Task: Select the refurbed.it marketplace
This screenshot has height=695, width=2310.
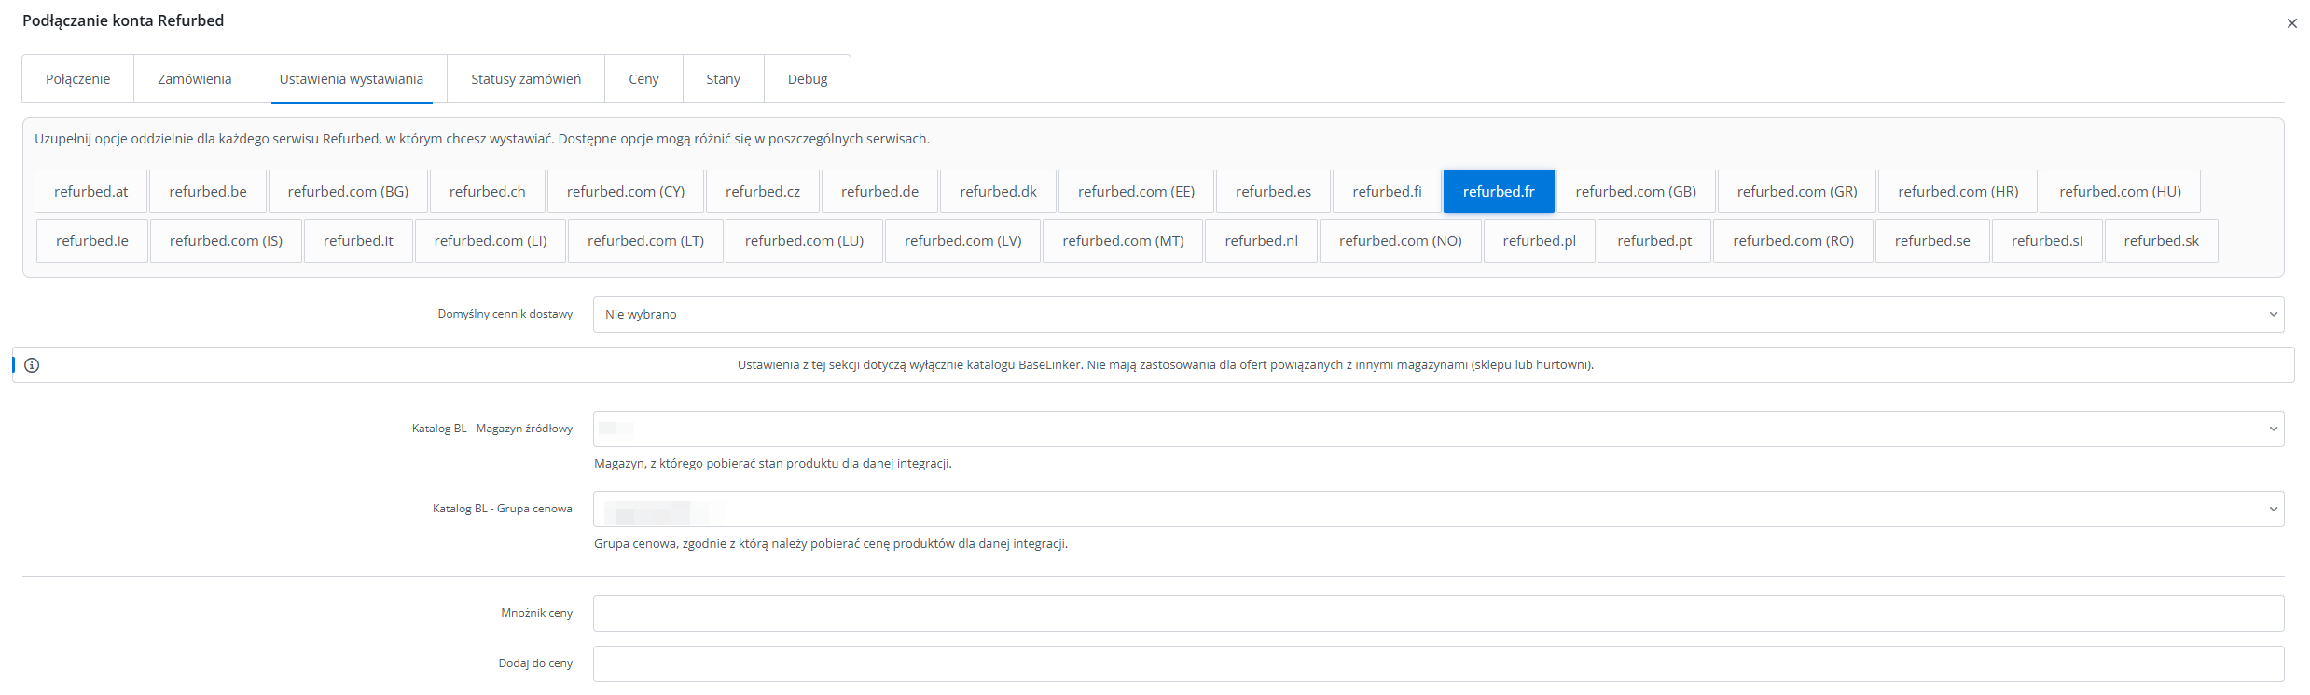Action: click(358, 241)
